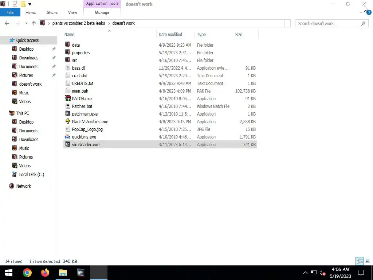Viewport: 373px width, 280px height.
Task: Click the Network icon in sidebar
Action: click(x=12, y=186)
